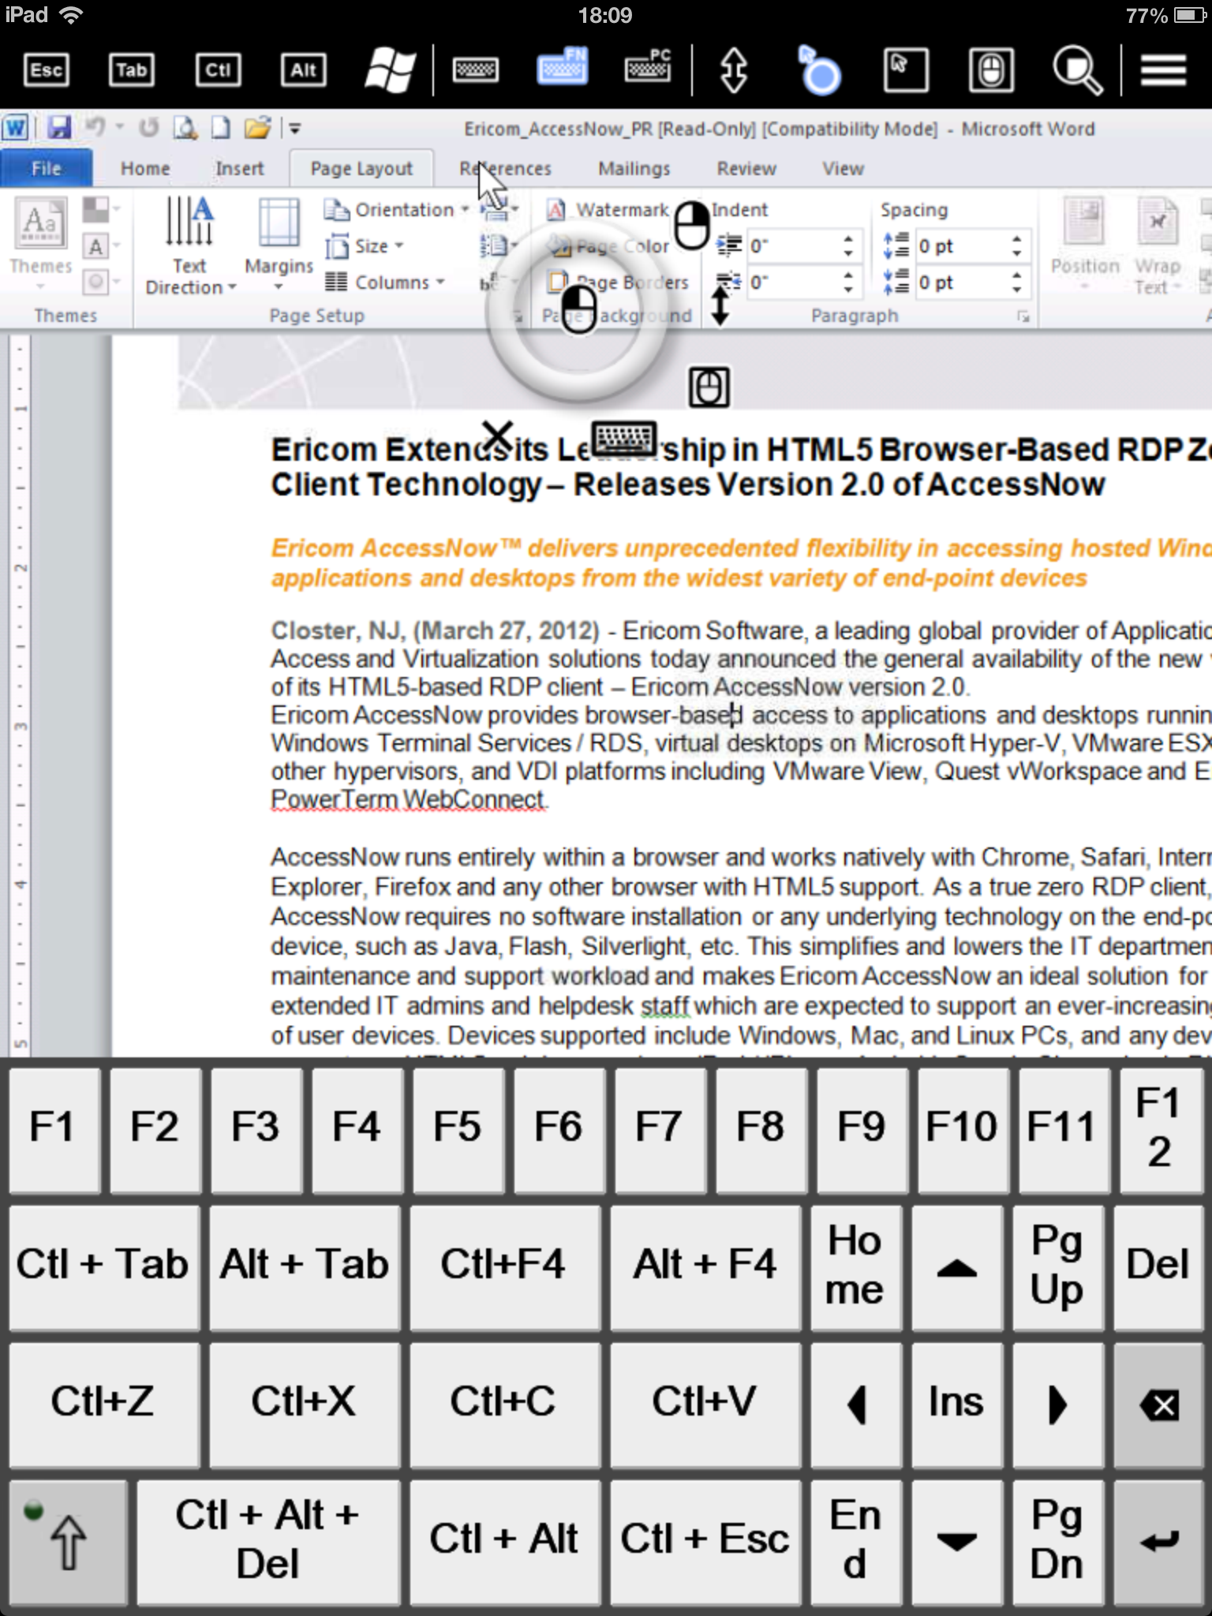Save the document via quick access icon
1212x1616 pixels.
click(59, 128)
